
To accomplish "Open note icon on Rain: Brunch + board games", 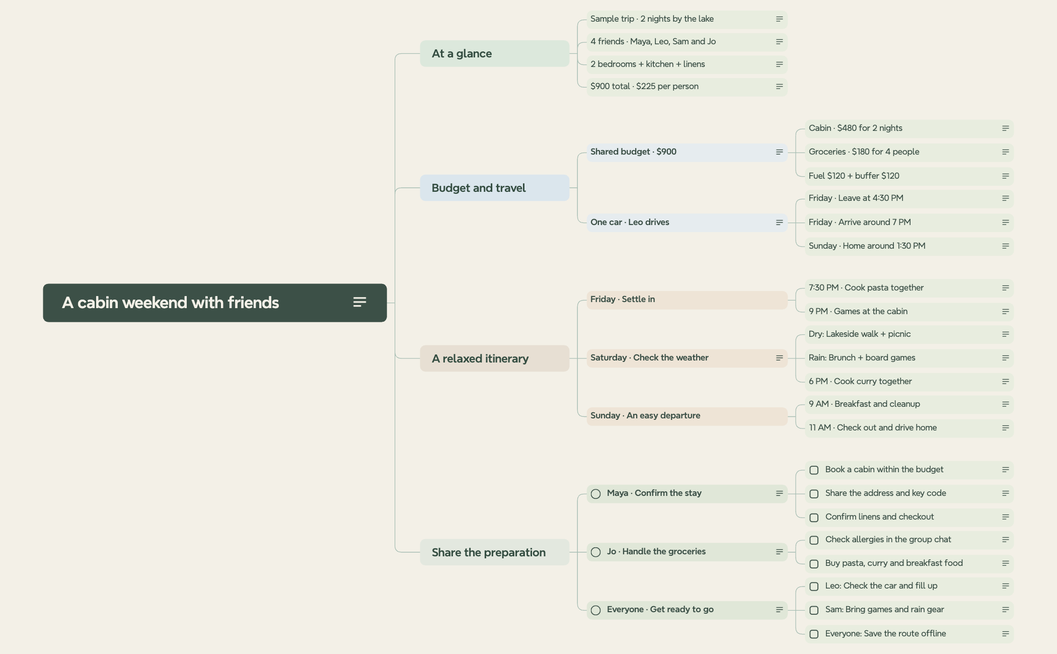I will coord(1005,358).
